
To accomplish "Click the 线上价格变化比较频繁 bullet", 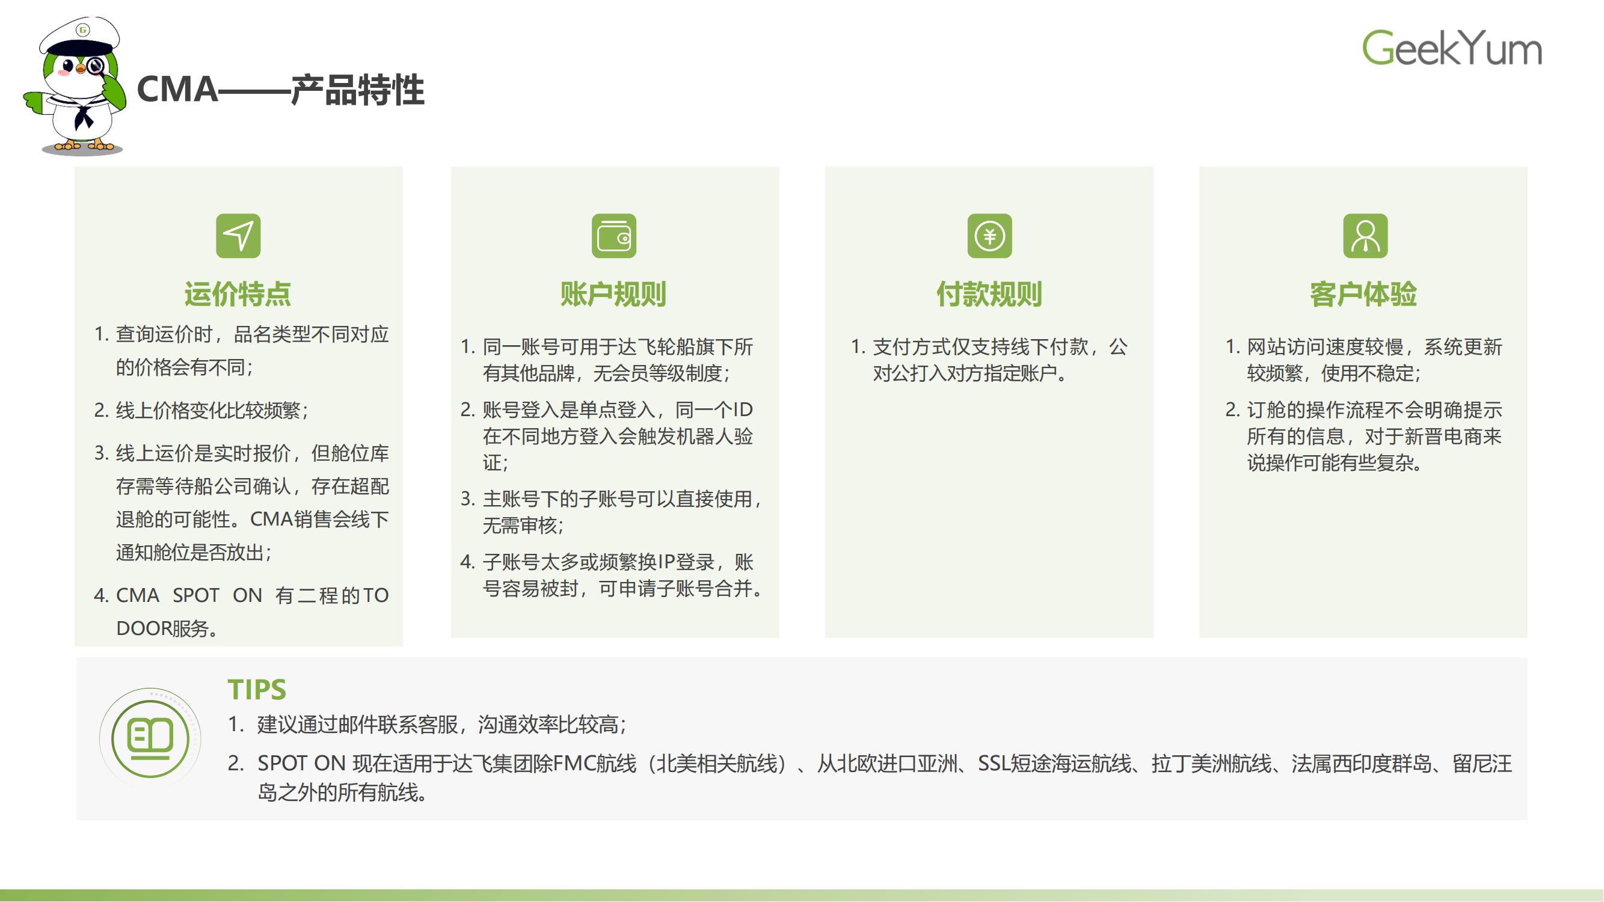I will tap(212, 410).
